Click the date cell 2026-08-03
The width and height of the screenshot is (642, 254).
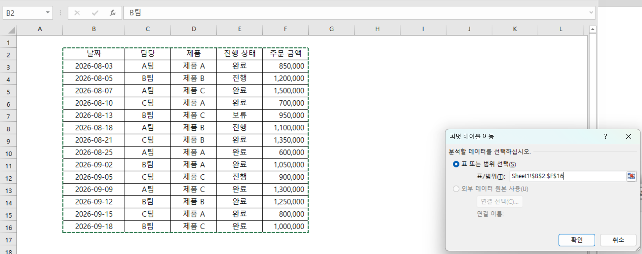(94, 66)
